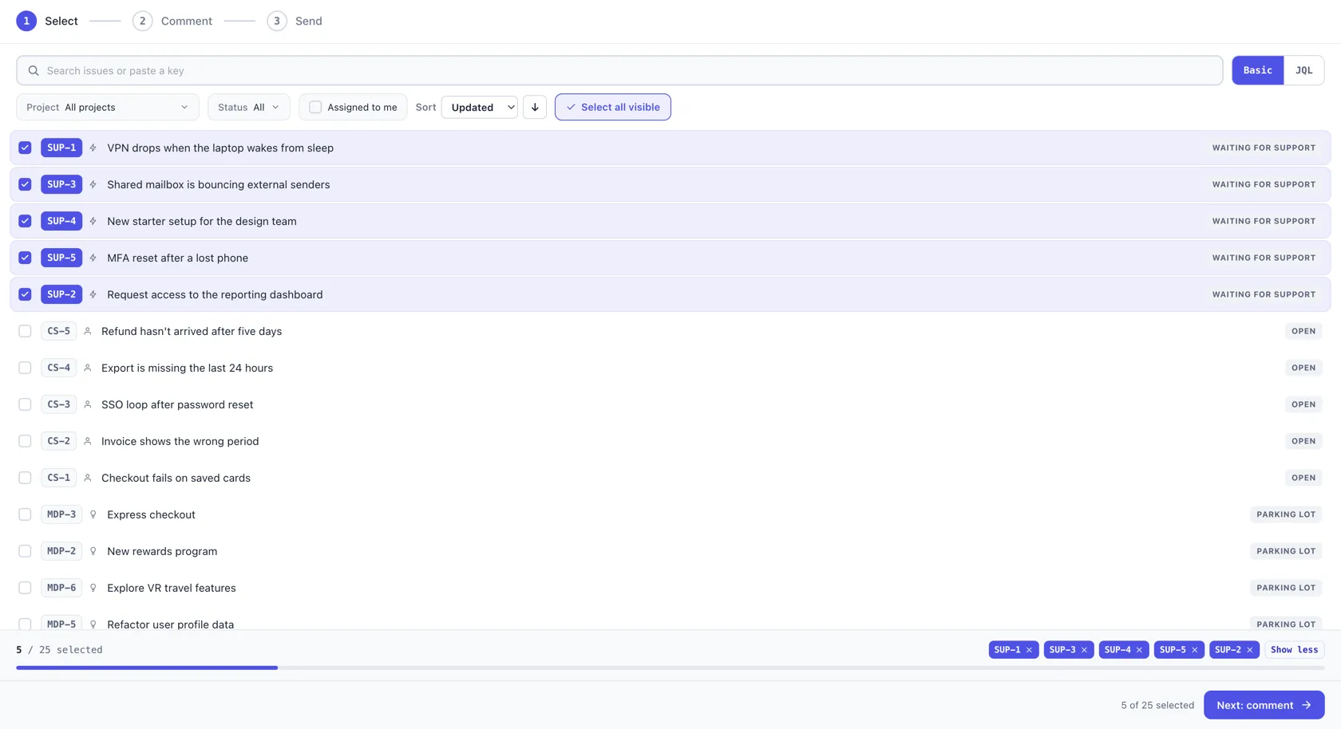Screen dimensions: 1341x729
Task: Click the person icon beside CS-3
Action: 88,404
